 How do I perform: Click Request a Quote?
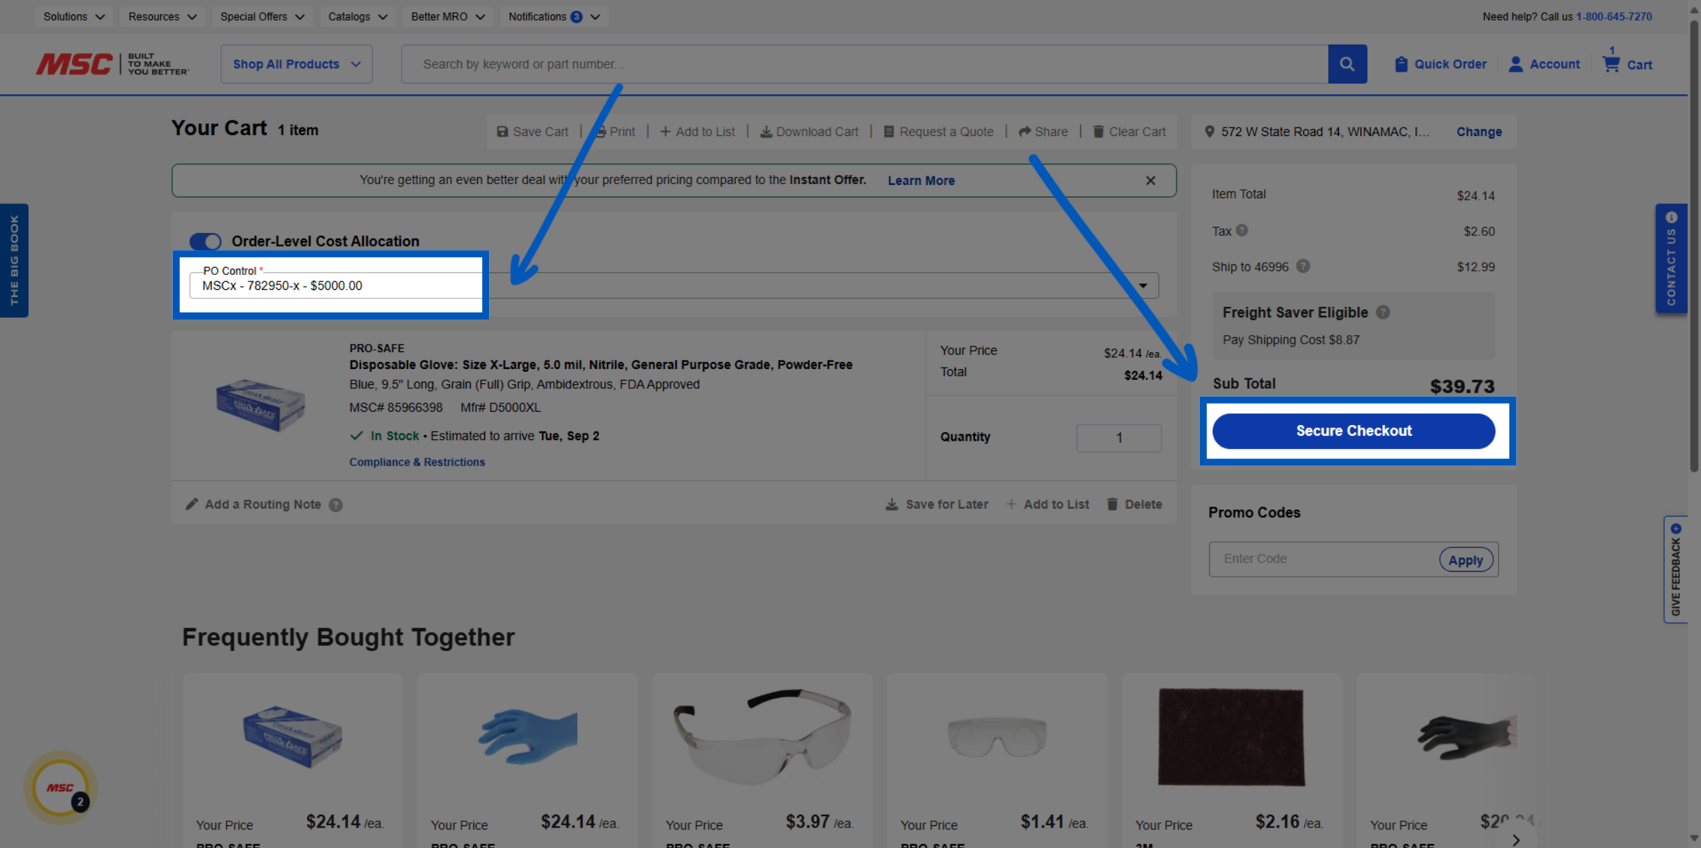click(938, 132)
